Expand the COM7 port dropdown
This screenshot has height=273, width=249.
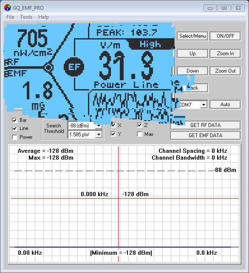pos(204,104)
